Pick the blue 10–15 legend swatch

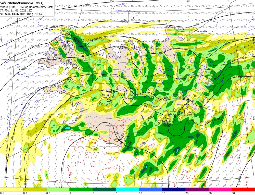151,189
